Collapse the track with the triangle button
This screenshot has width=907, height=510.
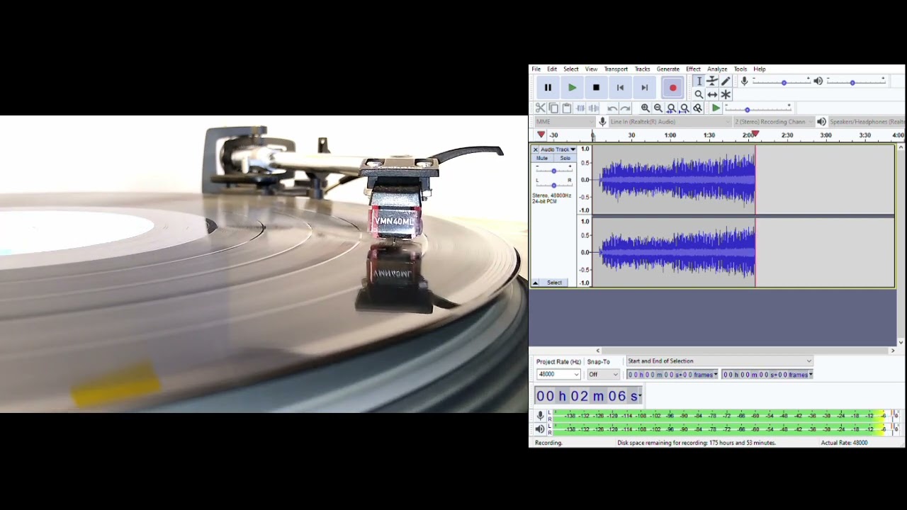(x=536, y=283)
